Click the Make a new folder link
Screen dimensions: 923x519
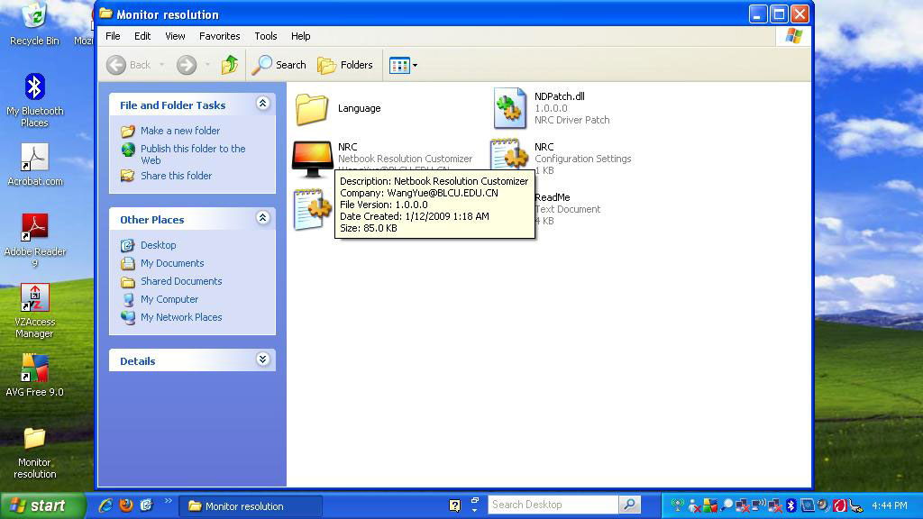178,131
